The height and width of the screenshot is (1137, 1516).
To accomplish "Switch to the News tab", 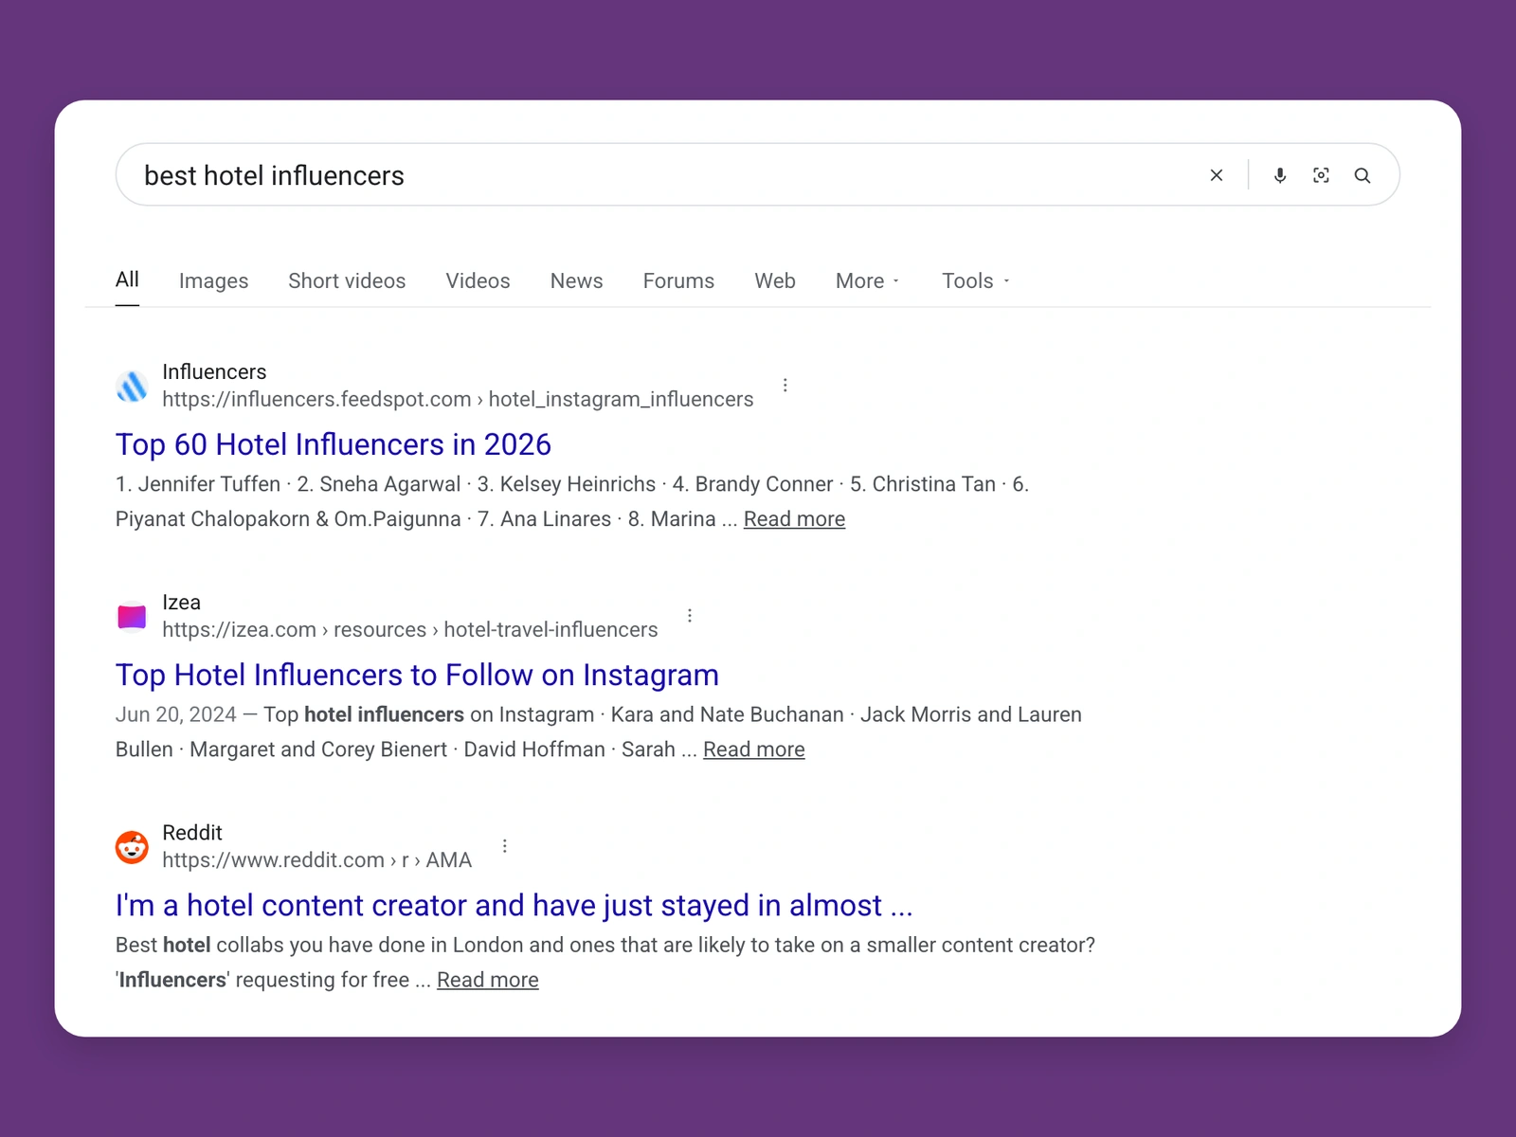I will [x=576, y=280].
